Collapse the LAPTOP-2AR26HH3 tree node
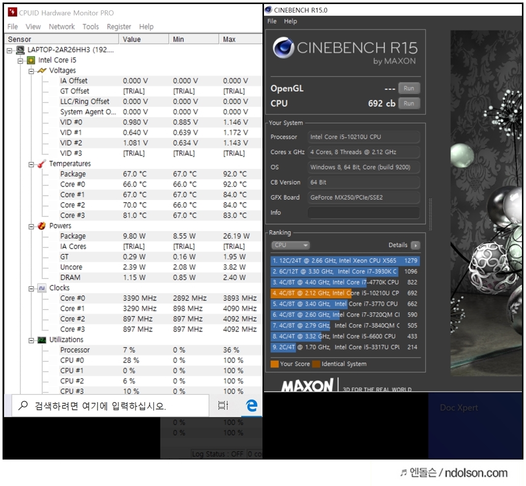This screenshot has height=486, width=526. pyautogui.click(x=9, y=50)
